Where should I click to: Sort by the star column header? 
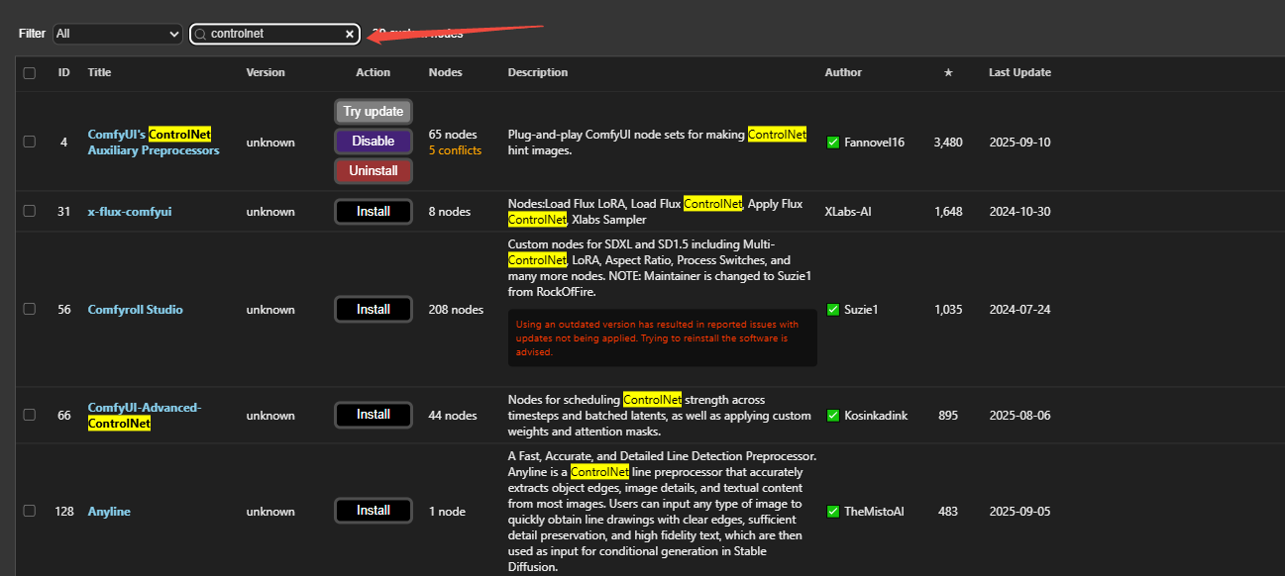[x=947, y=72]
